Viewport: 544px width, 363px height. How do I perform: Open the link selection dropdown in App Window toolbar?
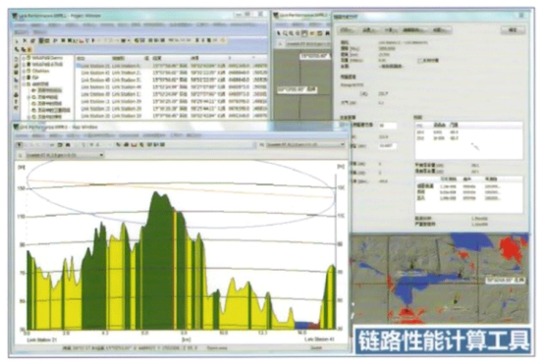(x=303, y=144)
